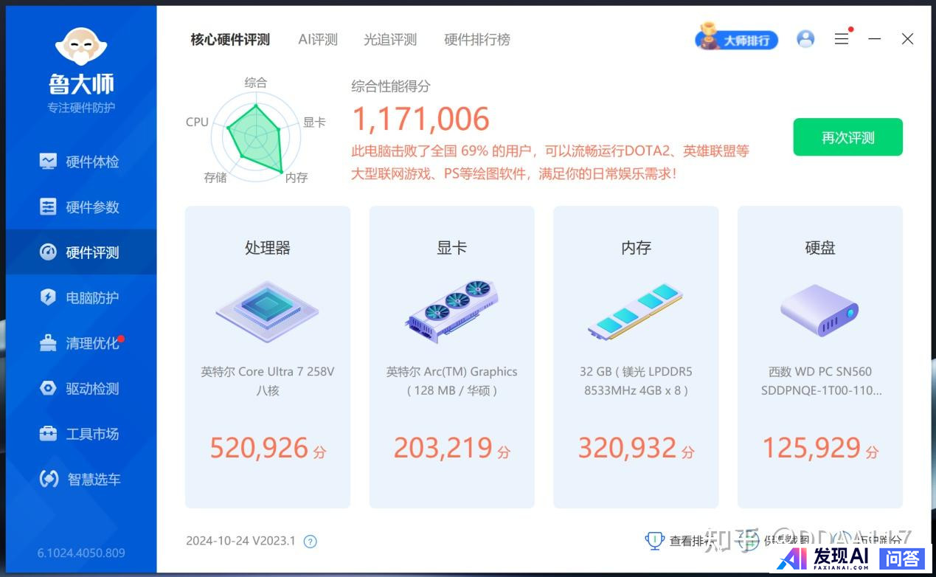
Task: Click the 处理器 CPU chip illustration
Action: click(267, 311)
